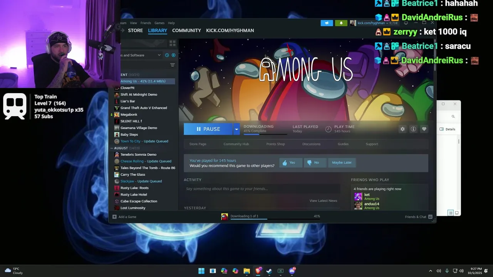Image resolution: width=493 pixels, height=277 pixels.
Task: Expand the download options arrow next to Pause
Action: pos(236,129)
